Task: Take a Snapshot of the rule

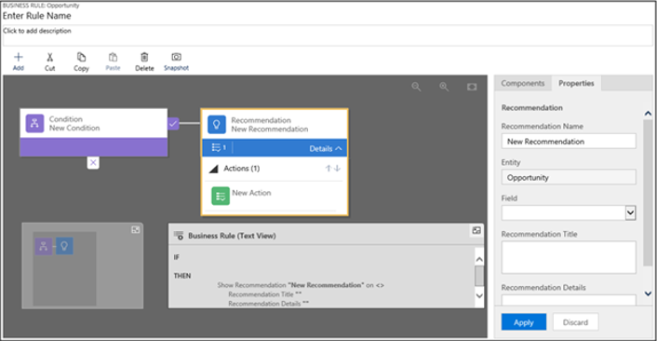Action: coord(176,61)
